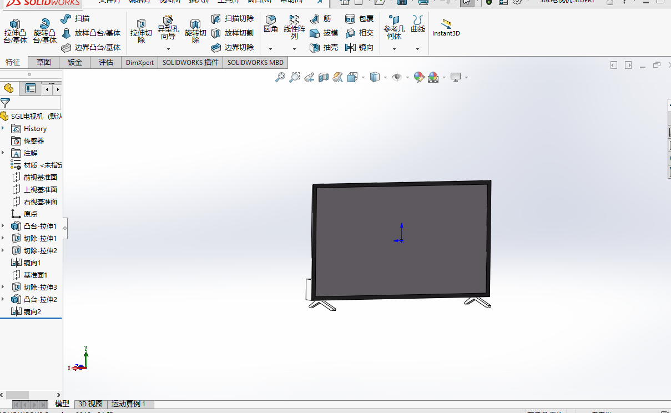Open the View Orientation cube icon
671x413 pixels.
(x=352, y=78)
